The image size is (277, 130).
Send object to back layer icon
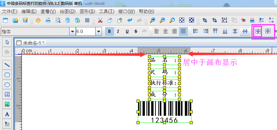point(215,21)
